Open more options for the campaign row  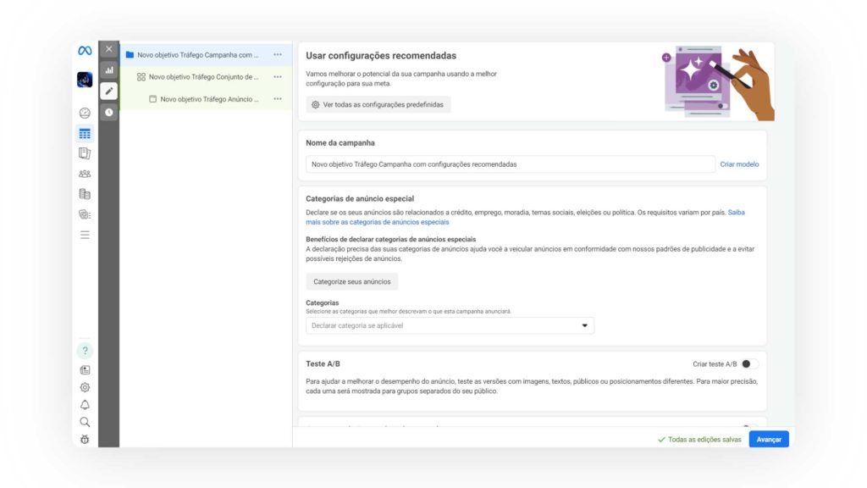coord(278,55)
